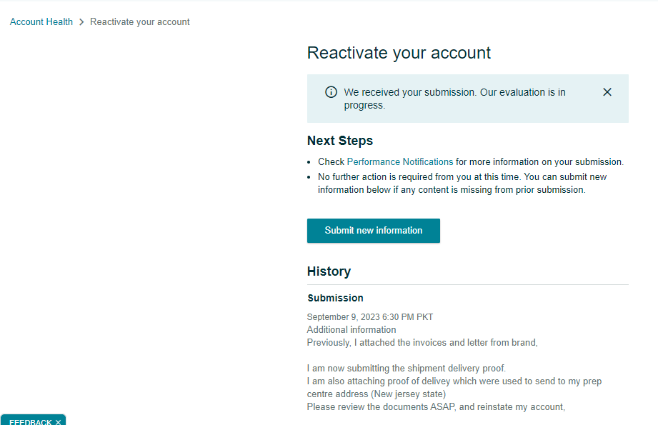The image size is (658, 425).
Task: Click the 'Reactivate your account' page heading
Action: (399, 53)
